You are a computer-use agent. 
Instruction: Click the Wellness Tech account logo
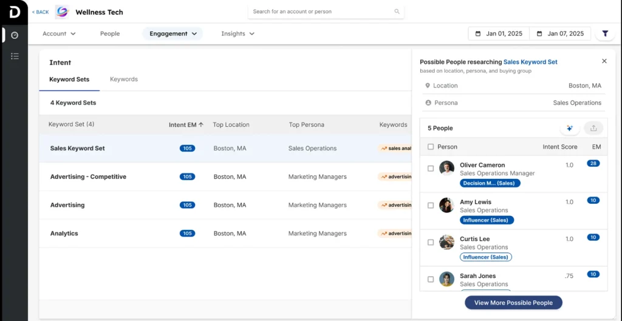click(62, 12)
